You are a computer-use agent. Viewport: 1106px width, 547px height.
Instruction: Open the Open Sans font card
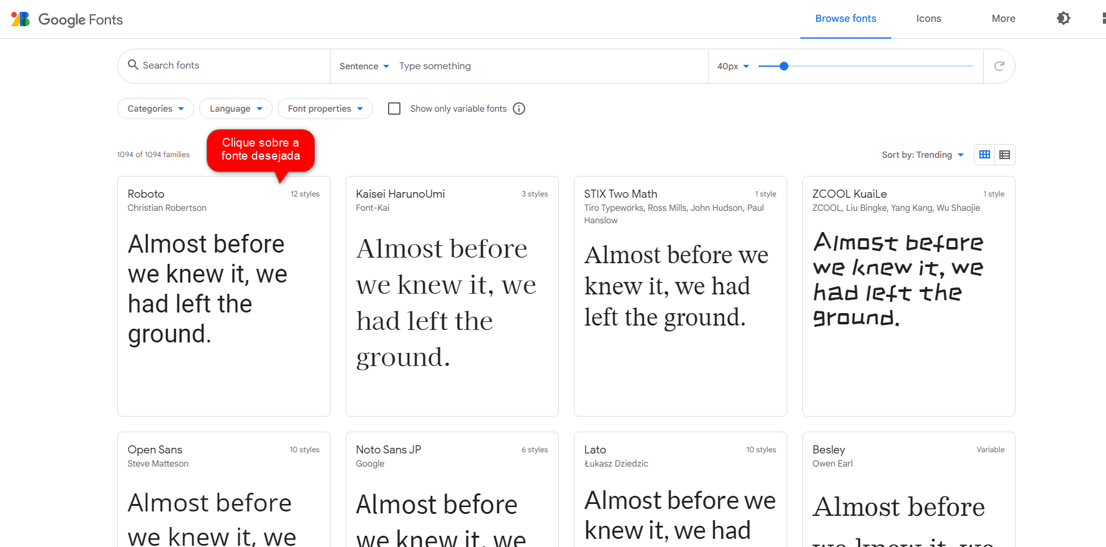tap(224, 490)
